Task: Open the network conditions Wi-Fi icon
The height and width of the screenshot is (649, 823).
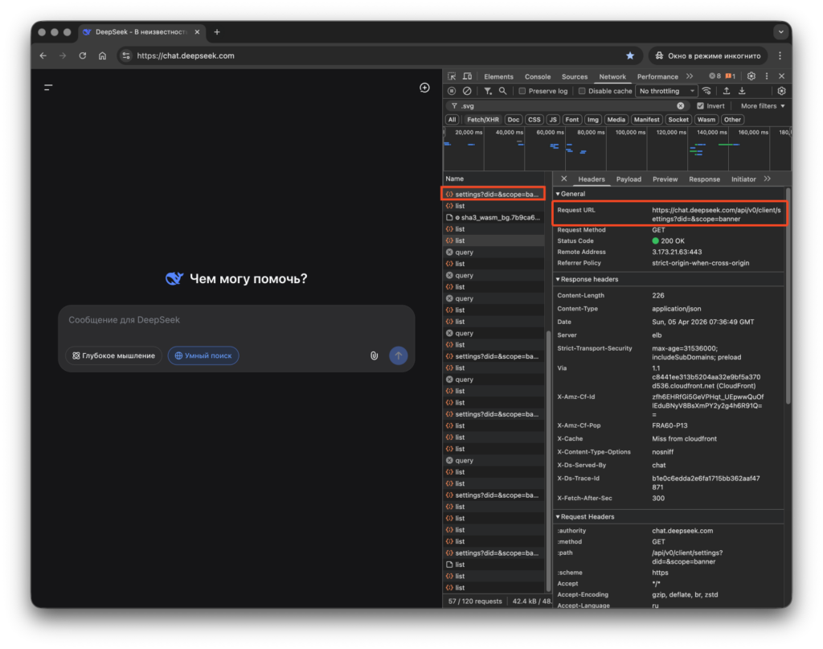Action: 707,92
